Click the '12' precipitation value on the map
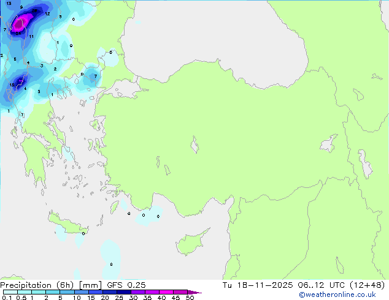Viewport: 389px width, 300px height. (x=47, y=14)
